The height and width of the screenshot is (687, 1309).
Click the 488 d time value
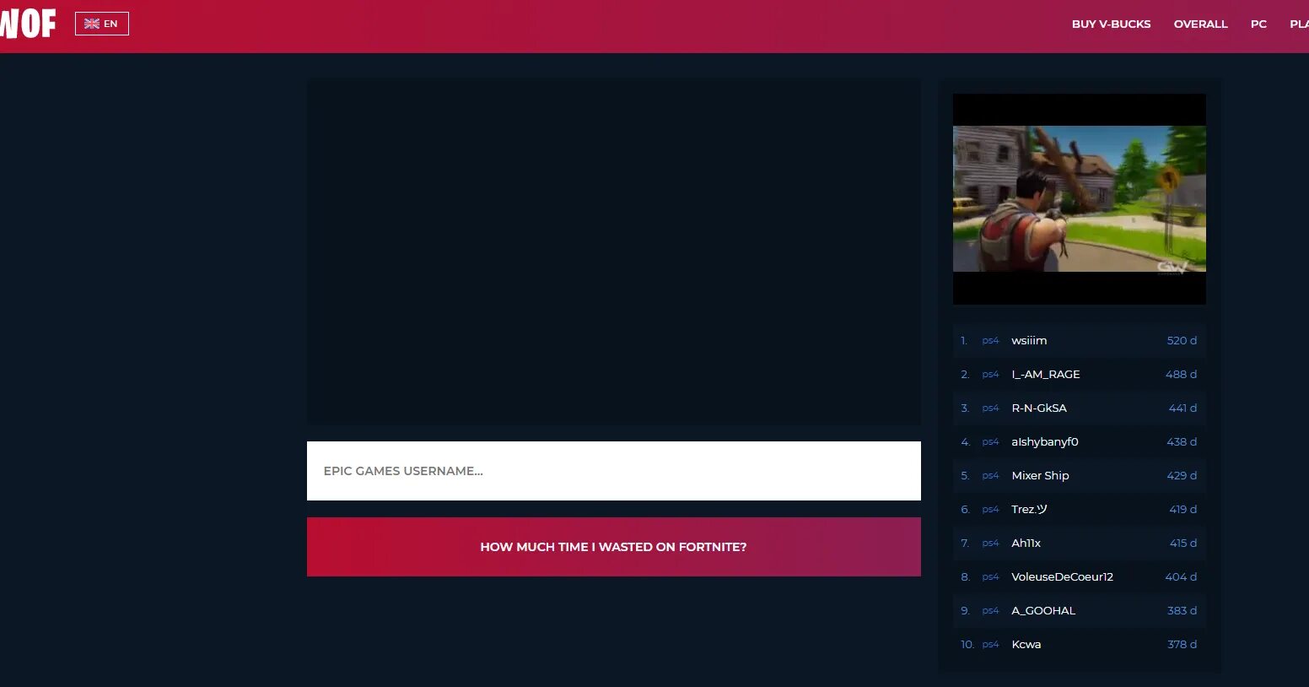coord(1181,375)
